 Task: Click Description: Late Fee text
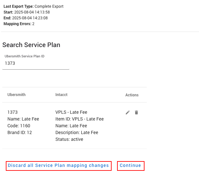pyautogui.click(x=77, y=132)
